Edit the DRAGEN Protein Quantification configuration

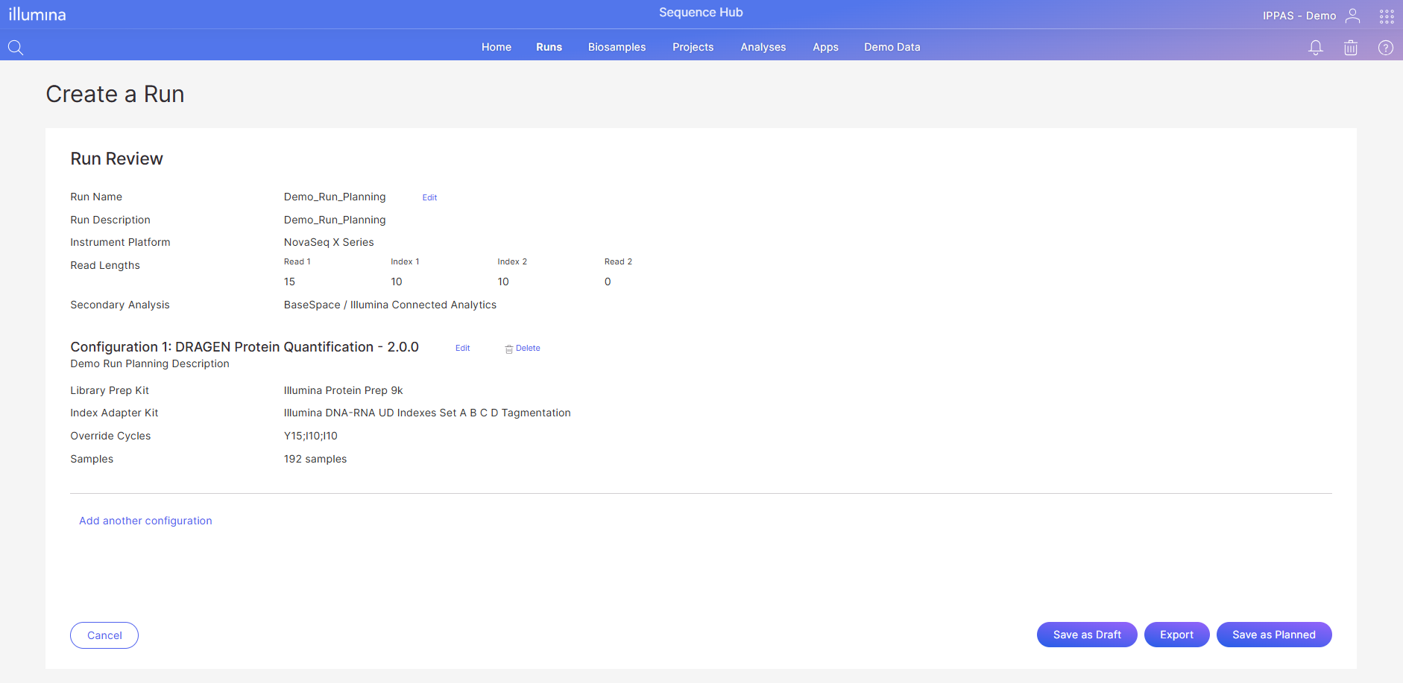click(x=462, y=348)
